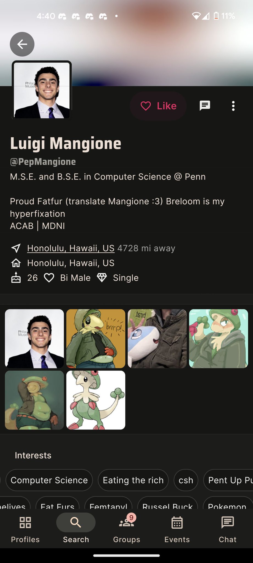
Task: Tap the @PepMangione username handle
Action: [x=43, y=162]
